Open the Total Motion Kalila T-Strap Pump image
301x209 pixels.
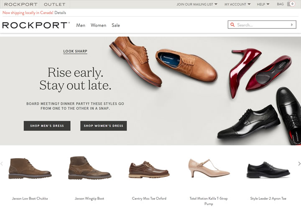(209, 168)
